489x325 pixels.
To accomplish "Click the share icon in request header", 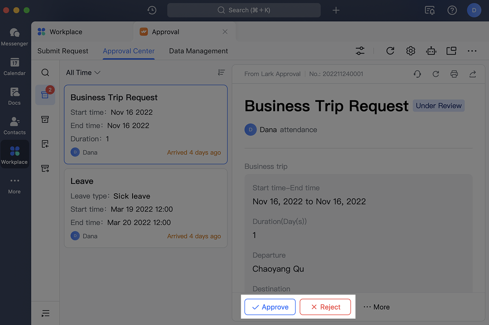I will pos(473,74).
